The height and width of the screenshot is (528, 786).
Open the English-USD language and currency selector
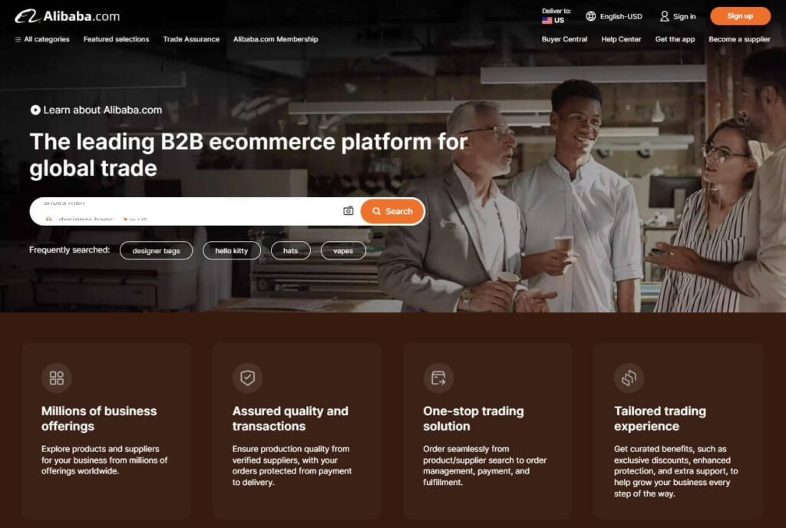click(x=614, y=16)
